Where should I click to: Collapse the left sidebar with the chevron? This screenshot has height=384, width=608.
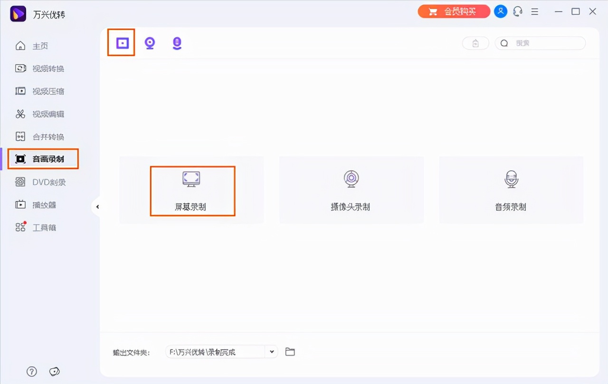[98, 207]
